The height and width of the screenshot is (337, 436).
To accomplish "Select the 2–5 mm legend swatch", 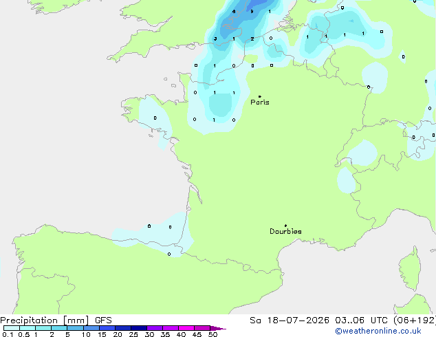I will click(59, 328).
